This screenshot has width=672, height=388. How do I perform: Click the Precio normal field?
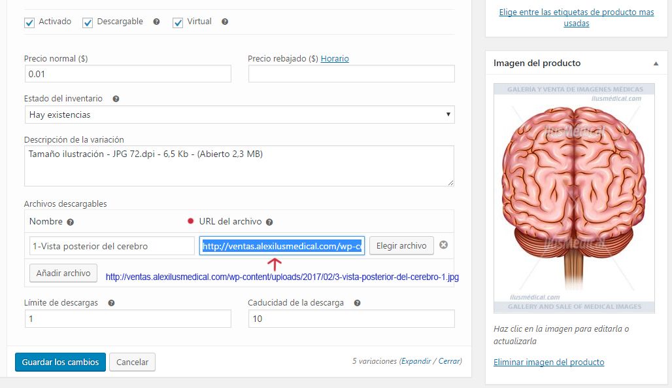127,74
